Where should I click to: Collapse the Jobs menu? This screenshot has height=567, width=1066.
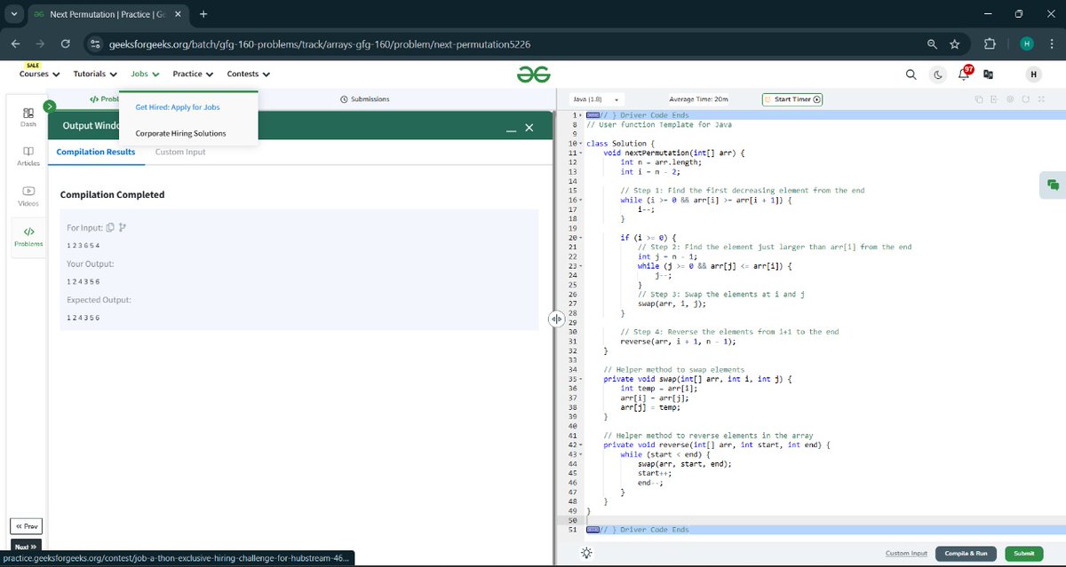145,74
